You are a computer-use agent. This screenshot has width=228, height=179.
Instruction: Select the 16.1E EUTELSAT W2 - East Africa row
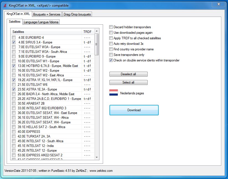pyautogui.click(x=52, y=75)
